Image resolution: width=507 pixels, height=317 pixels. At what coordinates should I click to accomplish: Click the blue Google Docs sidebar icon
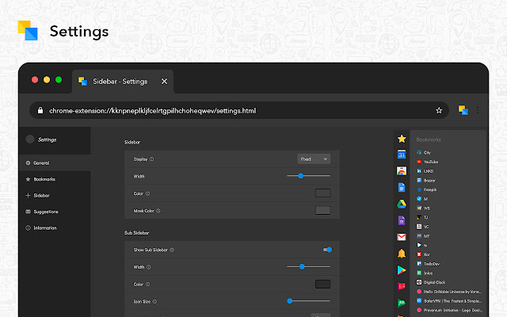pos(402,188)
